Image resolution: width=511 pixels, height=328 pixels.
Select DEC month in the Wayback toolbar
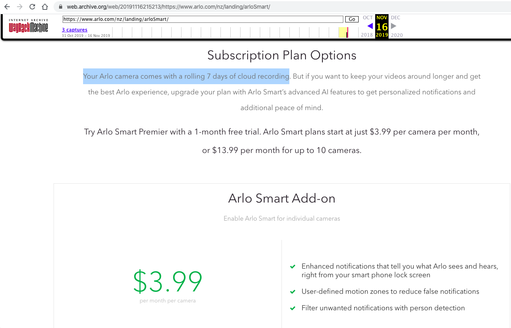coord(395,18)
